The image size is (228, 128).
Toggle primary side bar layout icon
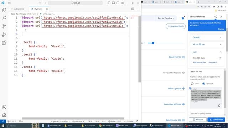click(109, 3)
